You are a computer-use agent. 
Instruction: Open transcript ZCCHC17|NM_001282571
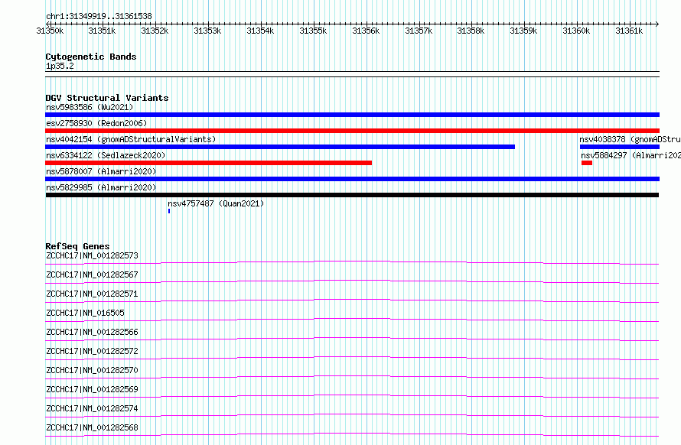[x=92, y=294]
